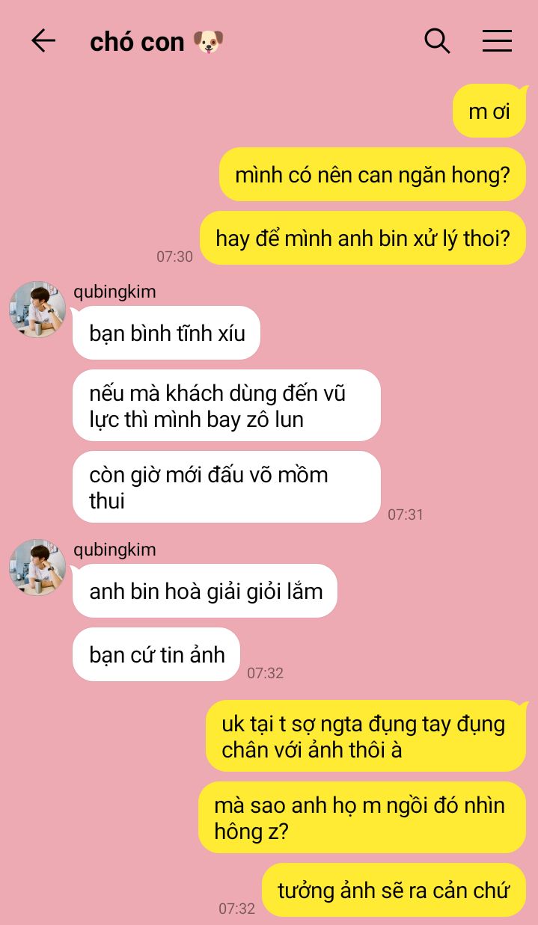Go back using the arrow icon

pos(43,40)
